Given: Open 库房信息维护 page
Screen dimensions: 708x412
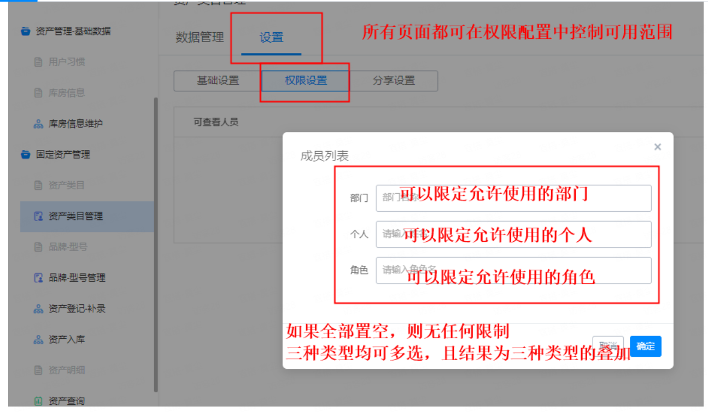Looking at the screenshot, I should click(x=75, y=124).
